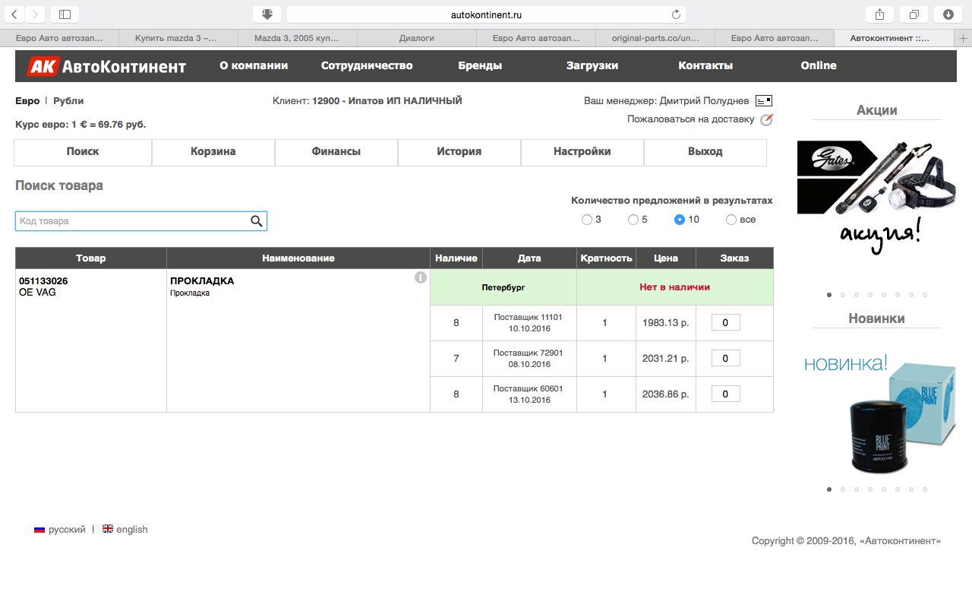Click the magnifier search icon
This screenshot has width=972, height=608.
(x=257, y=221)
